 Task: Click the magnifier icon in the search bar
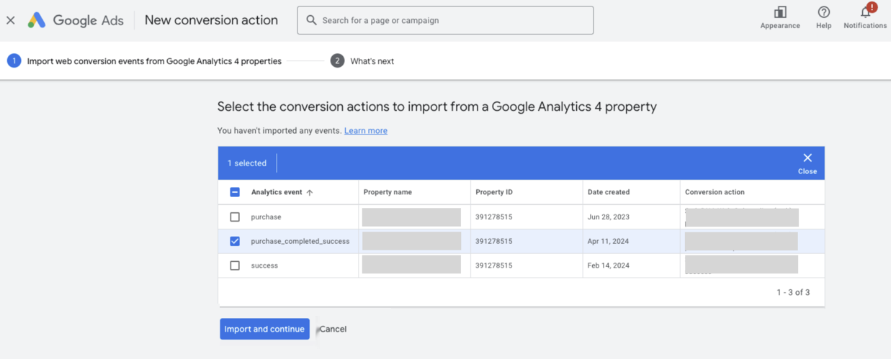pyautogui.click(x=311, y=20)
